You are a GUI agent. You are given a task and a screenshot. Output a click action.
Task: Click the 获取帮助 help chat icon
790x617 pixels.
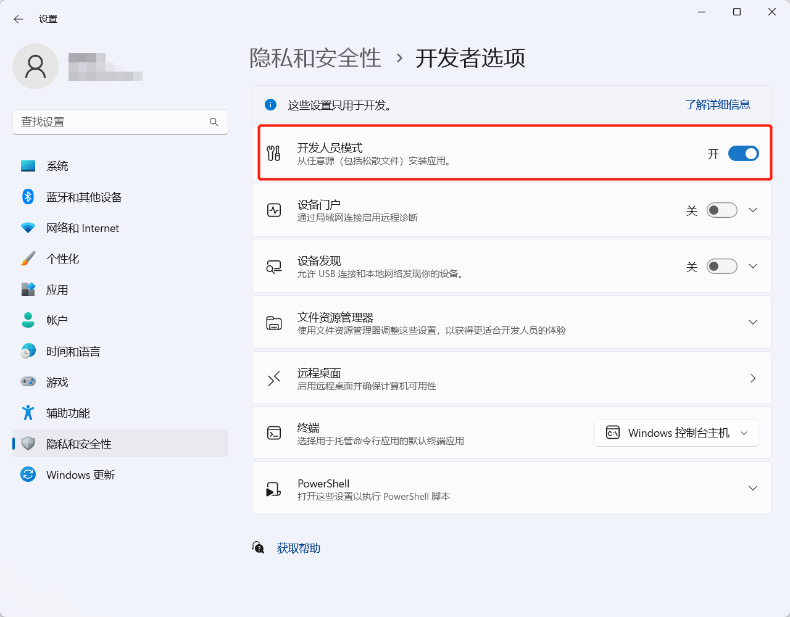[x=258, y=547]
